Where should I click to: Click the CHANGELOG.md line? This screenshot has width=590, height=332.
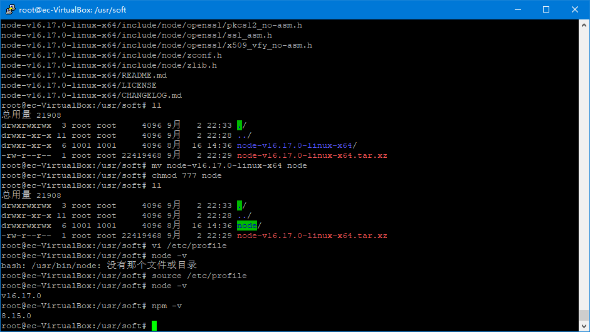click(92, 95)
